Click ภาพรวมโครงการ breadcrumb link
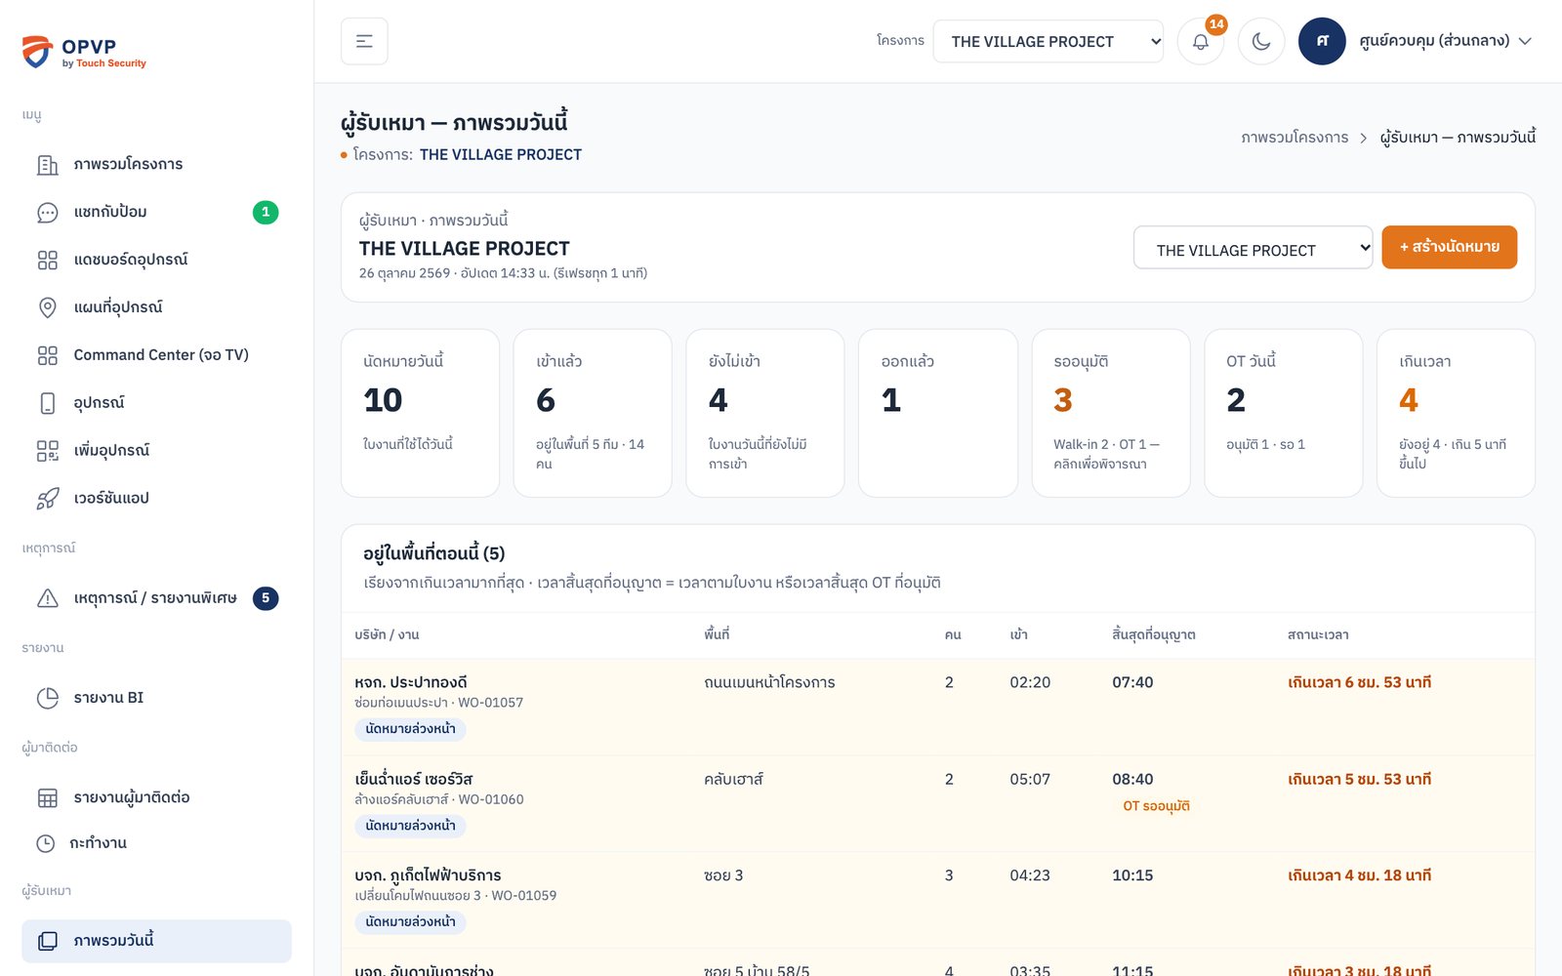This screenshot has height=976, width=1562. tap(1295, 138)
